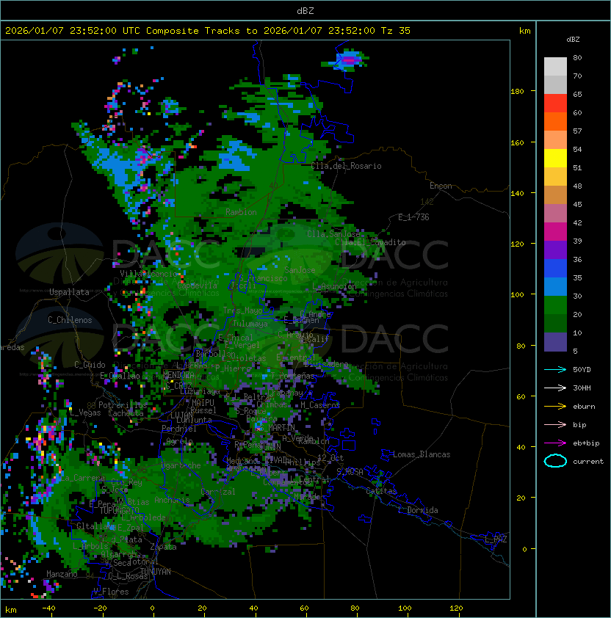Viewport: 611px width, 618px height.
Task: Pick the magenta swatch in the dBZ scale
Action: click(x=555, y=232)
